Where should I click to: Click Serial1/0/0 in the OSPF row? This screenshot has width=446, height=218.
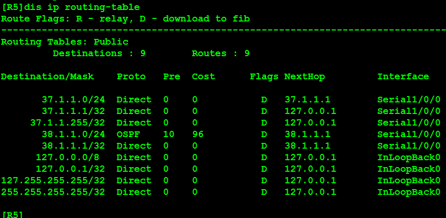409,134
